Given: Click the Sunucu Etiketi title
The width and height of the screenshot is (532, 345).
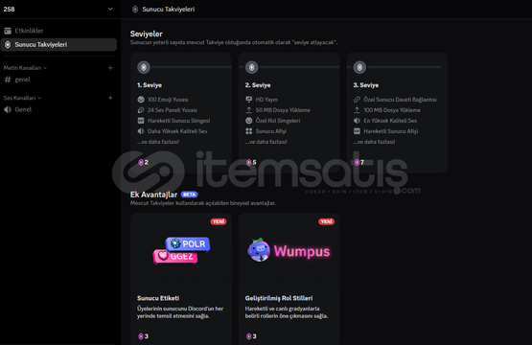Looking at the screenshot, I should pos(158,299).
